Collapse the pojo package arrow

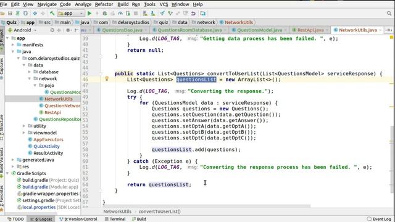click(35, 86)
